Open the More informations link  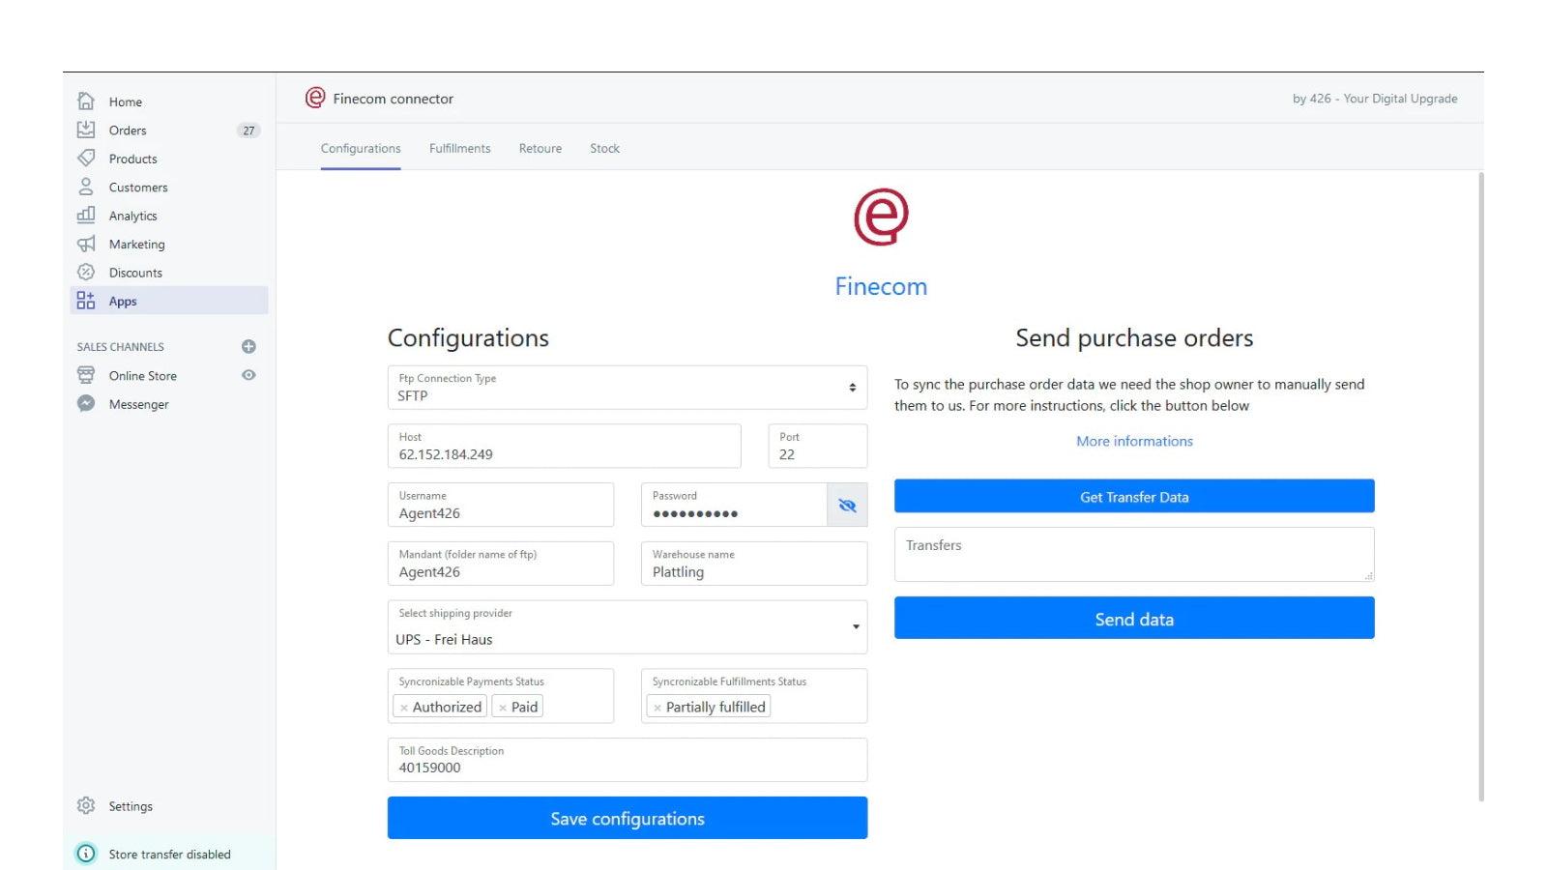click(1133, 441)
